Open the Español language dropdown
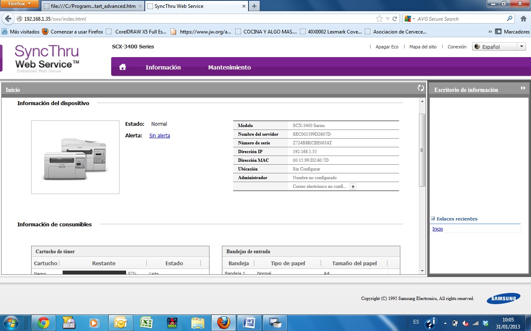The width and height of the screenshot is (531, 331). pyautogui.click(x=499, y=47)
